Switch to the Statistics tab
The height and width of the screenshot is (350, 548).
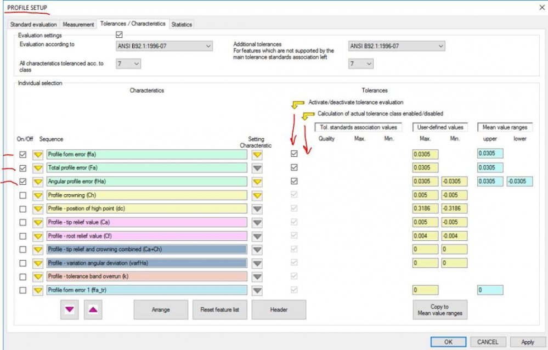point(182,25)
